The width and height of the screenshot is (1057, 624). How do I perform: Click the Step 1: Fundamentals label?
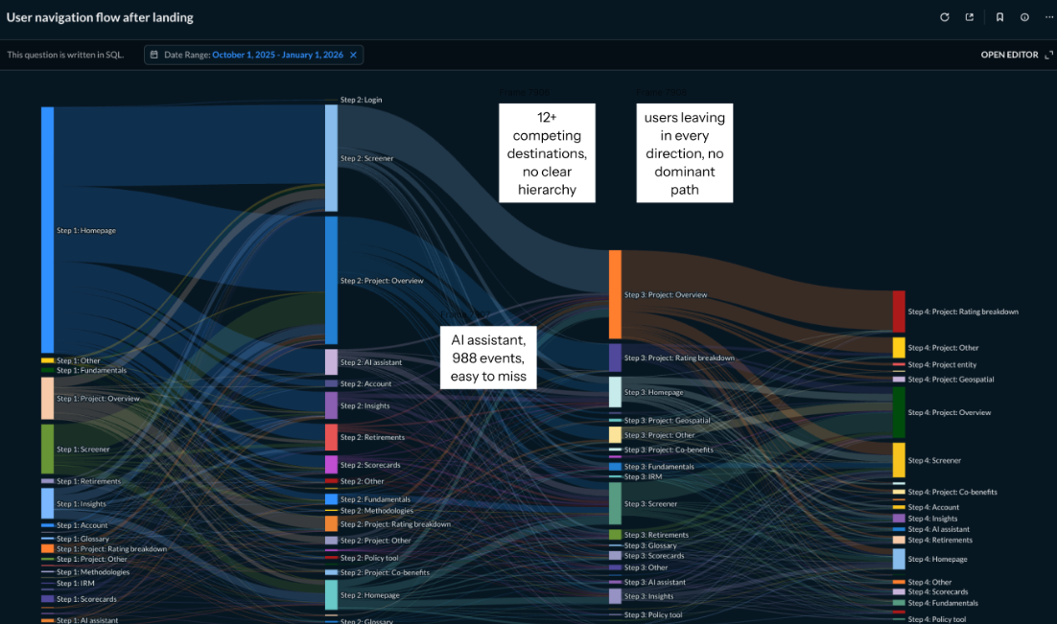[x=91, y=370]
